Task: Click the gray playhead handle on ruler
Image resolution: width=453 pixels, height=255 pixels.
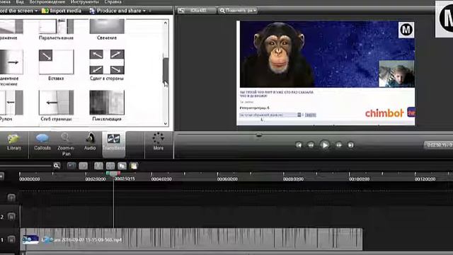Action: [113, 174]
